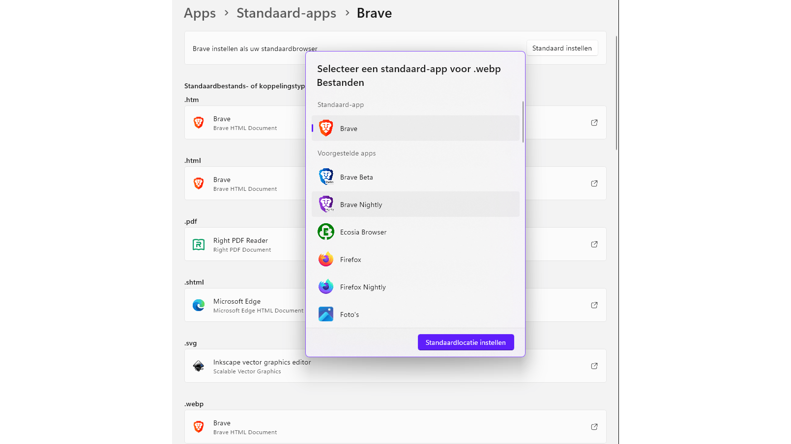791x444 pixels.
Task: Open external-link icon for .pdf row
Action: click(594, 244)
